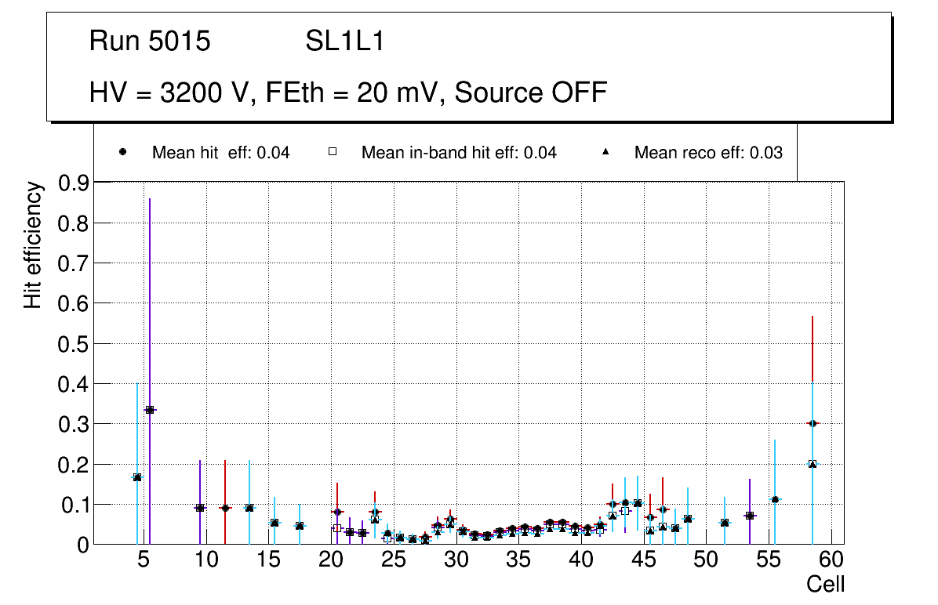
Task: Click the open square marker in the legend
Action: [x=332, y=153]
